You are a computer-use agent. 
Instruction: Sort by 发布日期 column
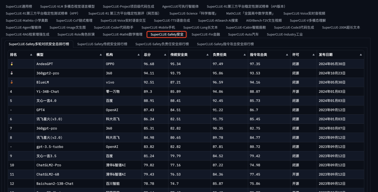(x=361, y=55)
